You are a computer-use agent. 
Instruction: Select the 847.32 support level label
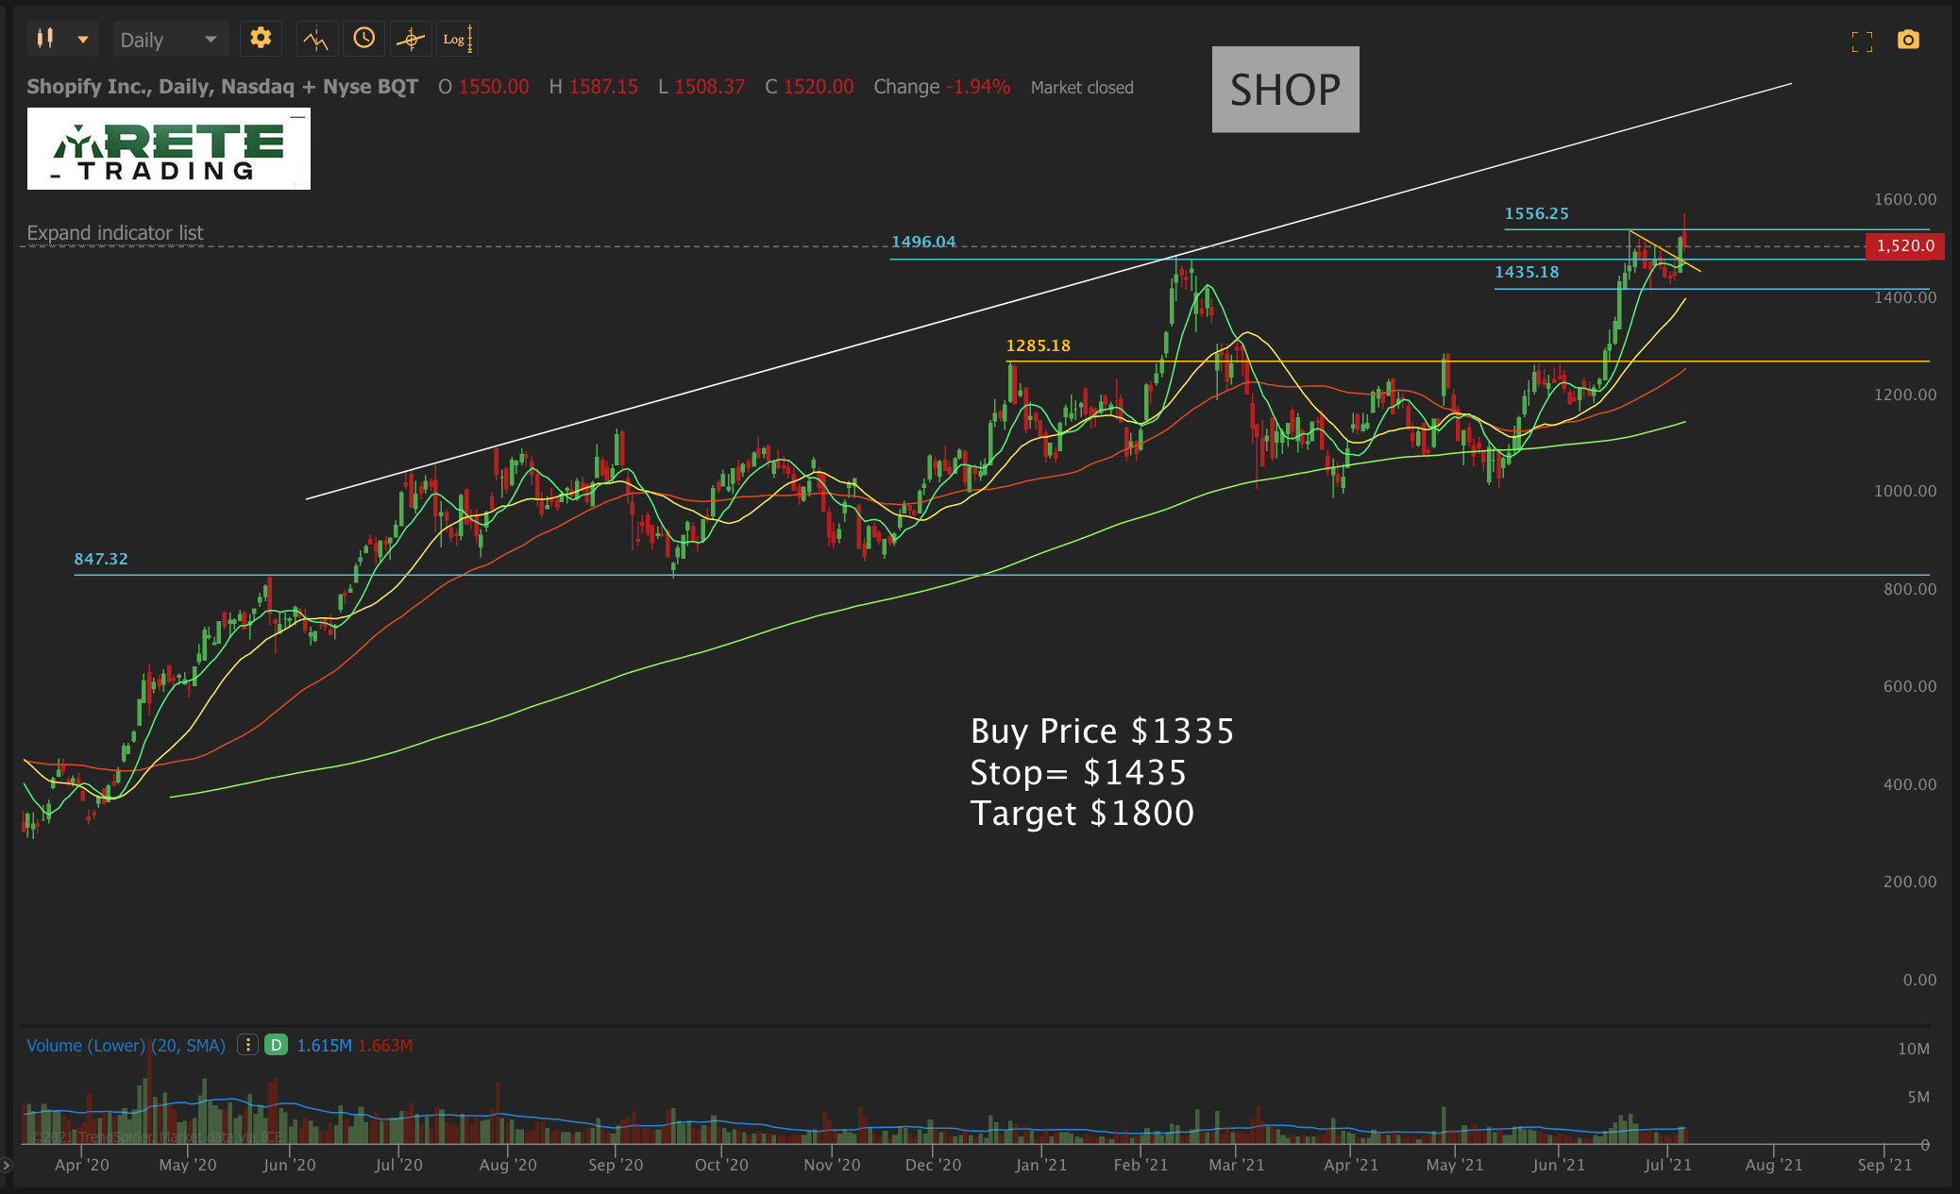pyautogui.click(x=101, y=559)
